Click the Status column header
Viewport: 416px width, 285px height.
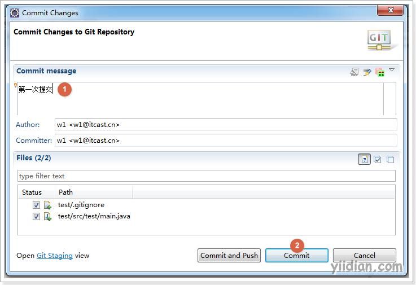[x=37, y=192]
